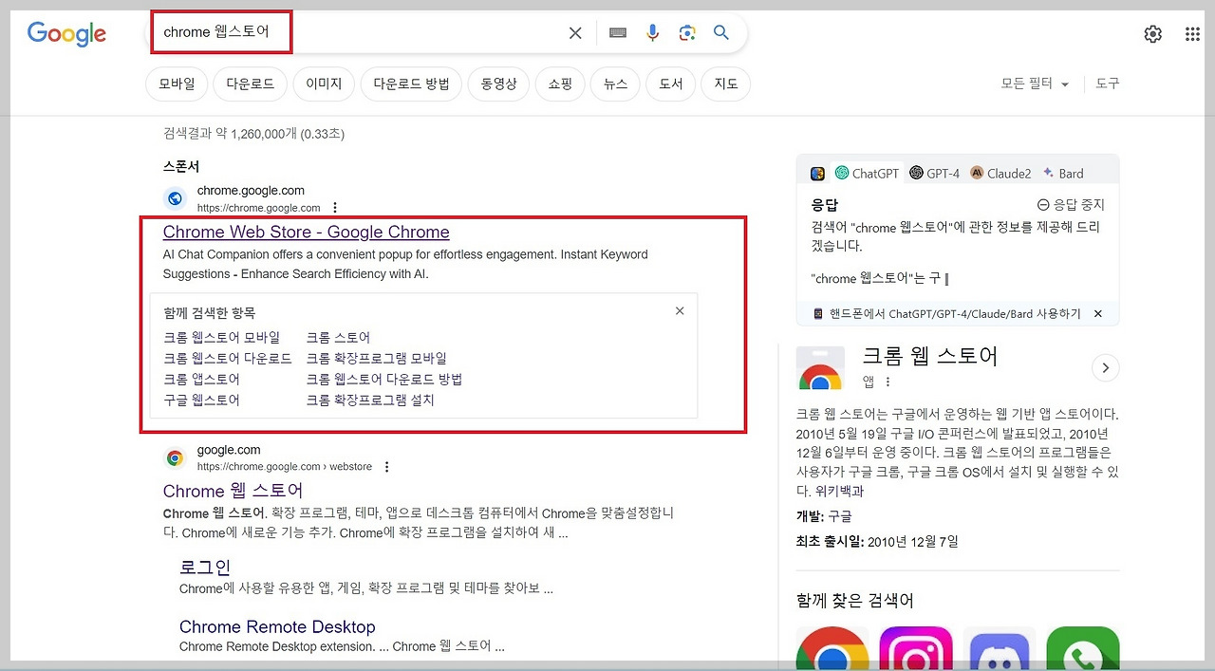This screenshot has width=1215, height=671.
Task: Select the 다운로드 filter chip
Action: coord(250,84)
